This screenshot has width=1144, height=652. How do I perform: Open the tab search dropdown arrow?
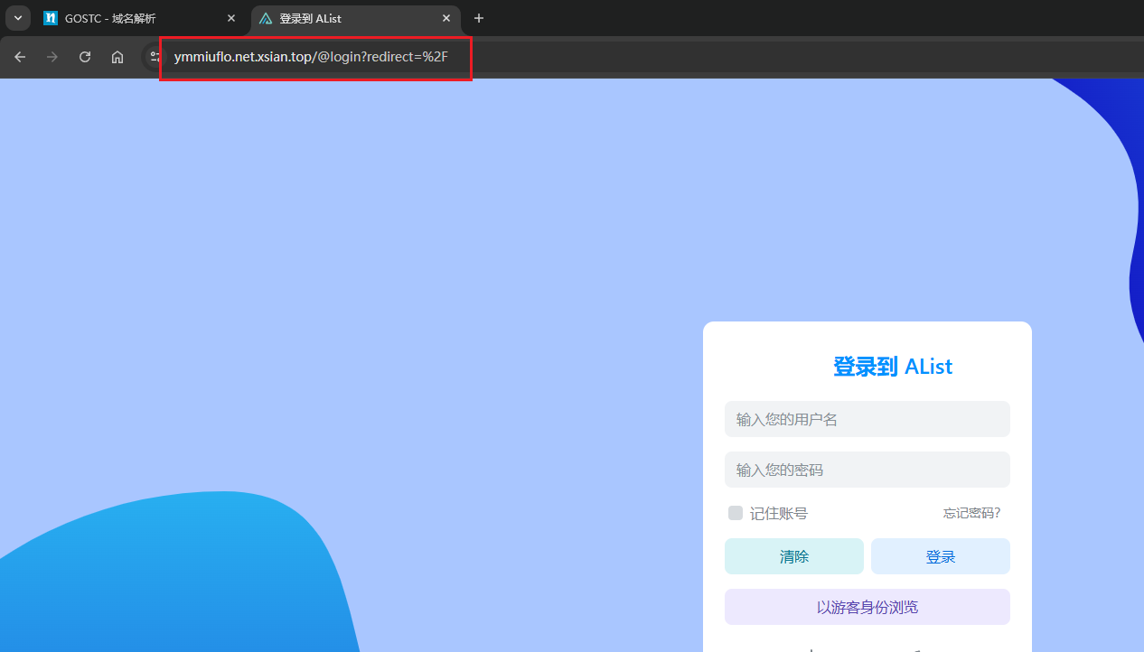[x=17, y=18]
